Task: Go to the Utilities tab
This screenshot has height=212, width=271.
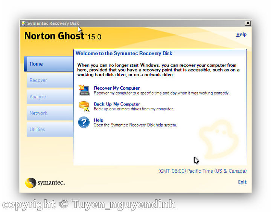Action: point(50,129)
